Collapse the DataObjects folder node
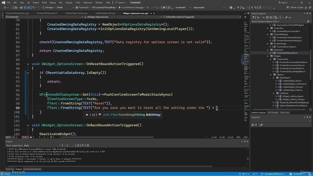The image size is (313, 176). pyautogui.click(x=274, y=78)
